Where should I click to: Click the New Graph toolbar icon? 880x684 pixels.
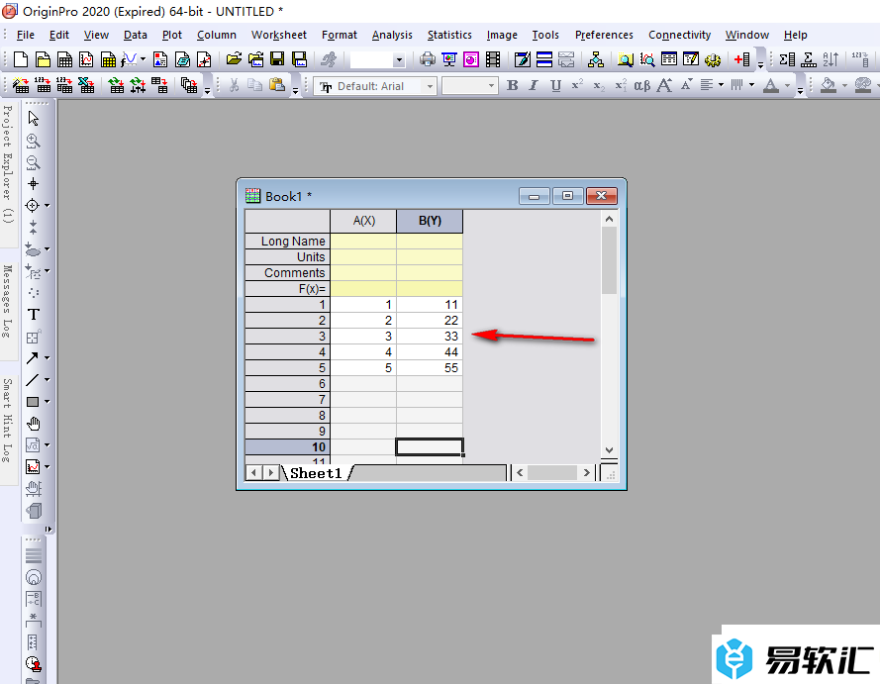click(x=86, y=59)
